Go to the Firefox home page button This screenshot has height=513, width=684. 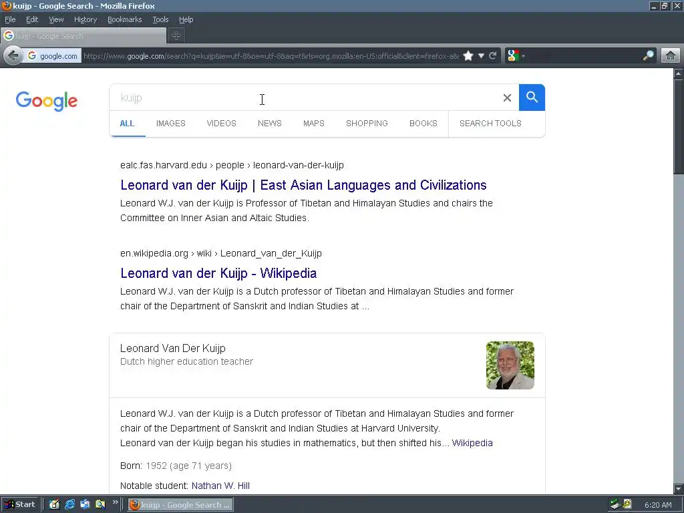[x=671, y=56]
